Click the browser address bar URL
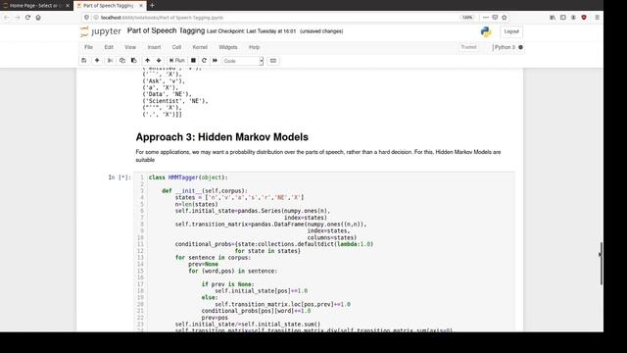The image size is (627, 353). point(162,18)
